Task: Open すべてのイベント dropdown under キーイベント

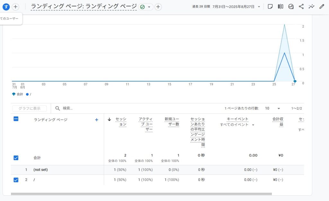Action: tap(237, 125)
